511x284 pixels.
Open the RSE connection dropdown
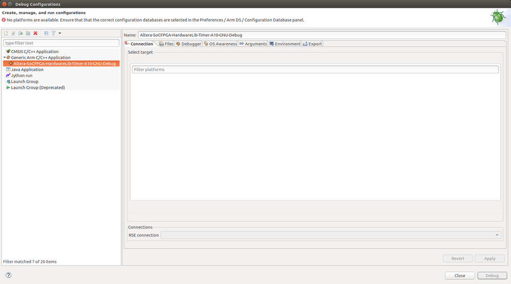click(330, 235)
